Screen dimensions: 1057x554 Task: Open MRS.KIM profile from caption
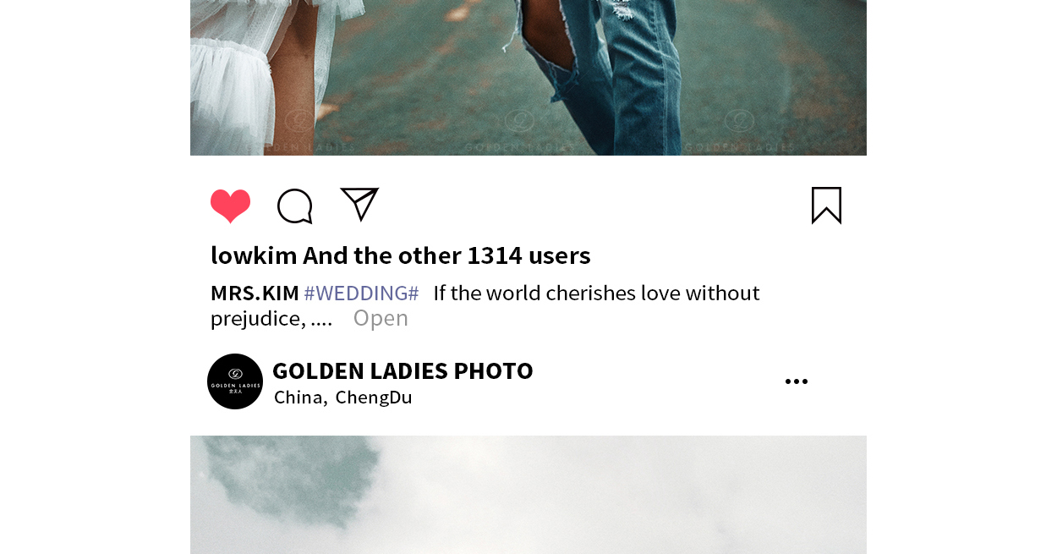[255, 293]
